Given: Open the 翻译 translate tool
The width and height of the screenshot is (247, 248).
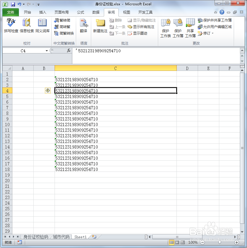Looking at the screenshot, I should coord(84,25).
